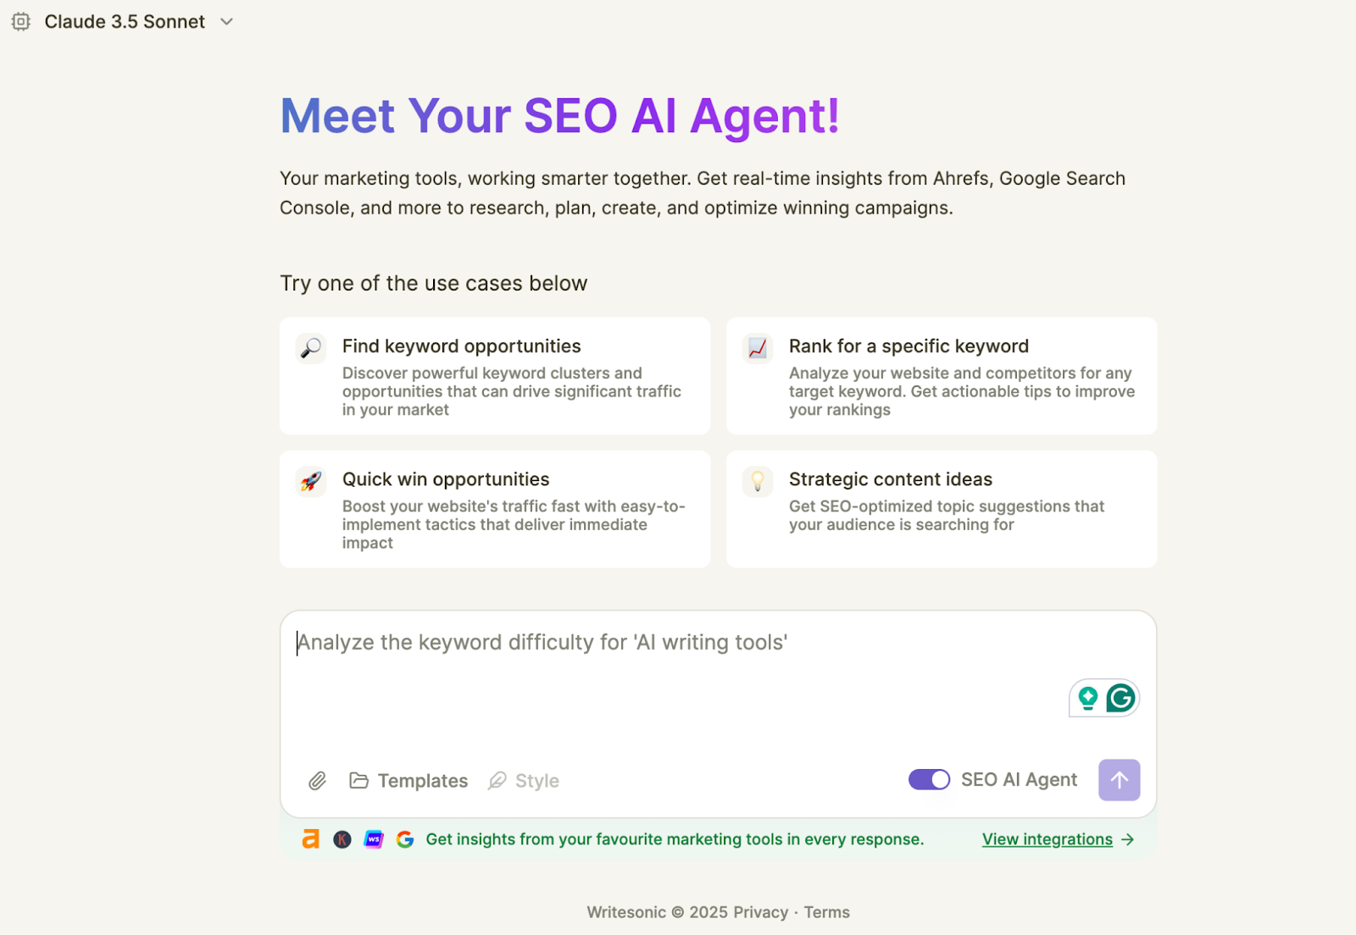
Task: Disable the SEO AI Agent toggle
Action: pyautogui.click(x=929, y=779)
